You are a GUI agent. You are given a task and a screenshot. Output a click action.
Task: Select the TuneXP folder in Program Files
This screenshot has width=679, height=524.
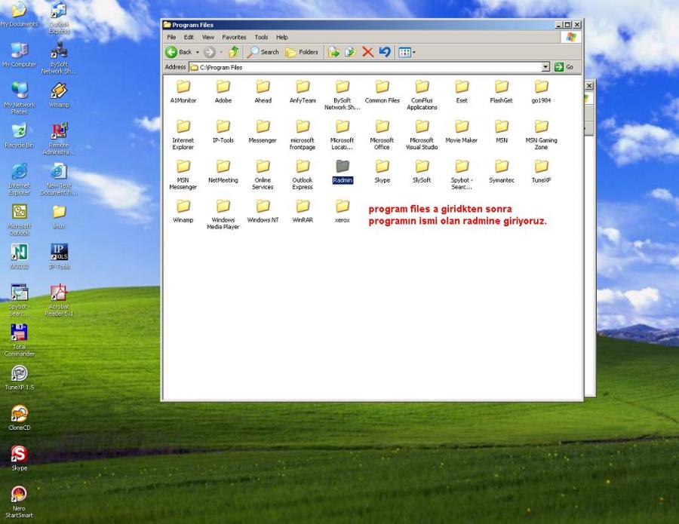coord(541,171)
